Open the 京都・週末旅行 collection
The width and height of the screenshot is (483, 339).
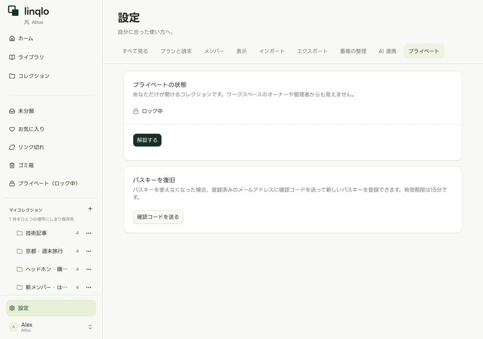44,251
